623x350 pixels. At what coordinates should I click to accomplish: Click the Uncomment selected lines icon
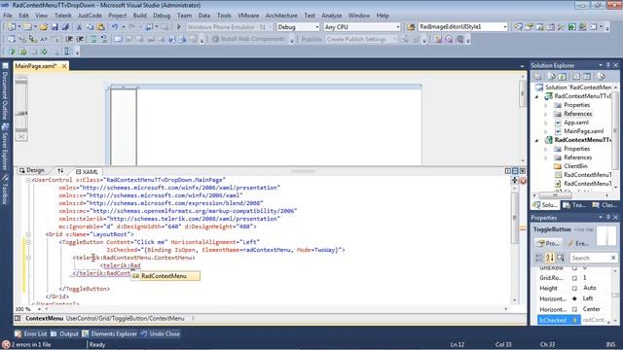(x=104, y=39)
